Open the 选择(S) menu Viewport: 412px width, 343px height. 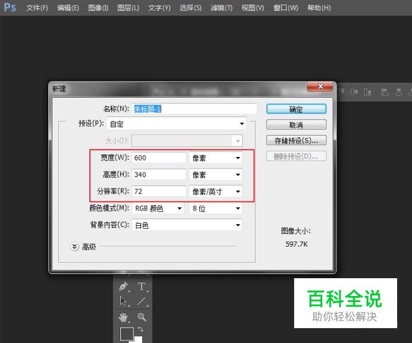click(191, 8)
